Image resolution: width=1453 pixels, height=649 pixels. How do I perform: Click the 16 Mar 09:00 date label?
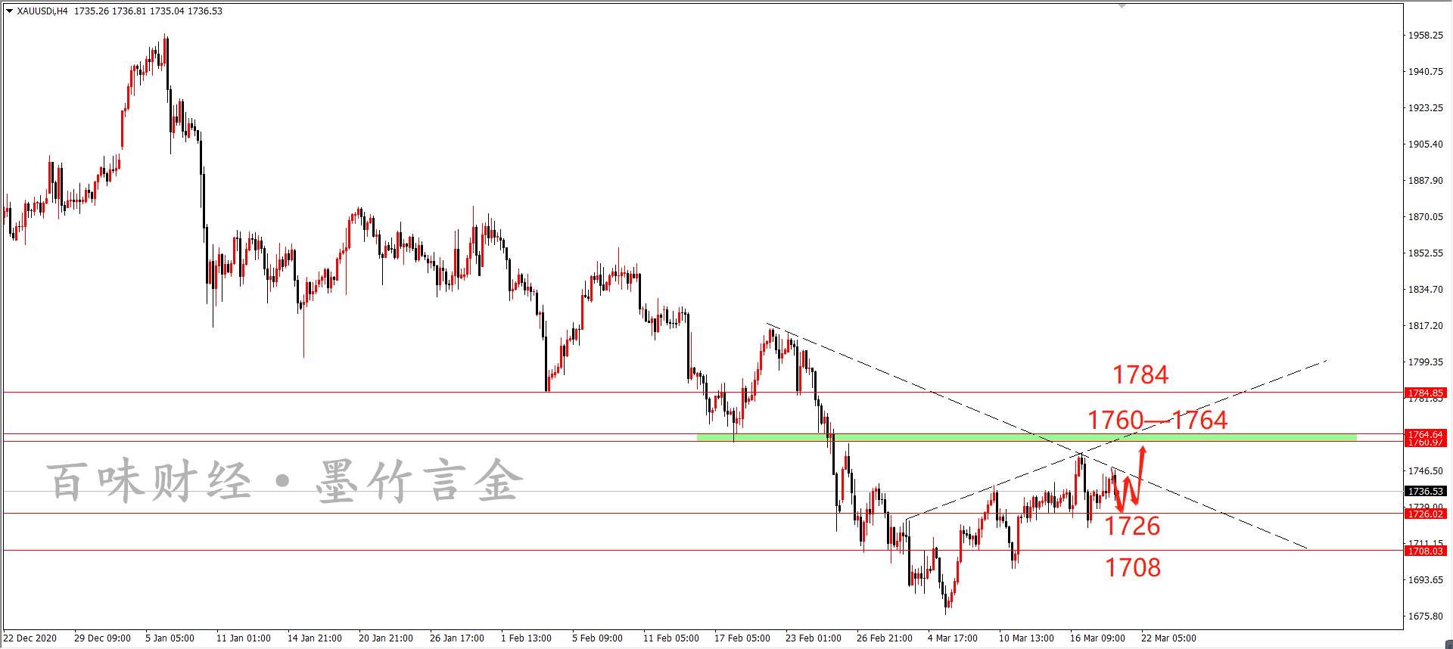click(x=1097, y=638)
